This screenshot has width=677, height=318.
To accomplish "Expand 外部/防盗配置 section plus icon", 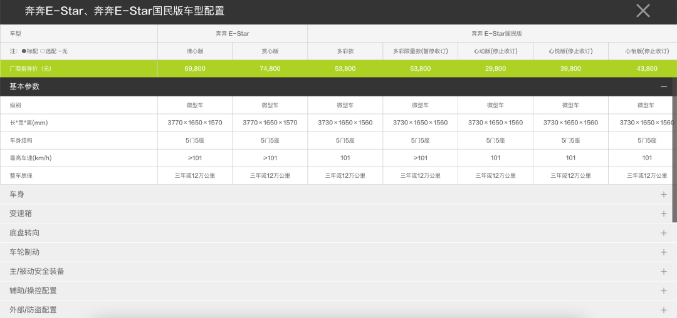I will (x=664, y=310).
